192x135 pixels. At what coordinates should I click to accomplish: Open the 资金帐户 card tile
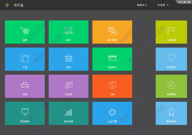(112, 59)
